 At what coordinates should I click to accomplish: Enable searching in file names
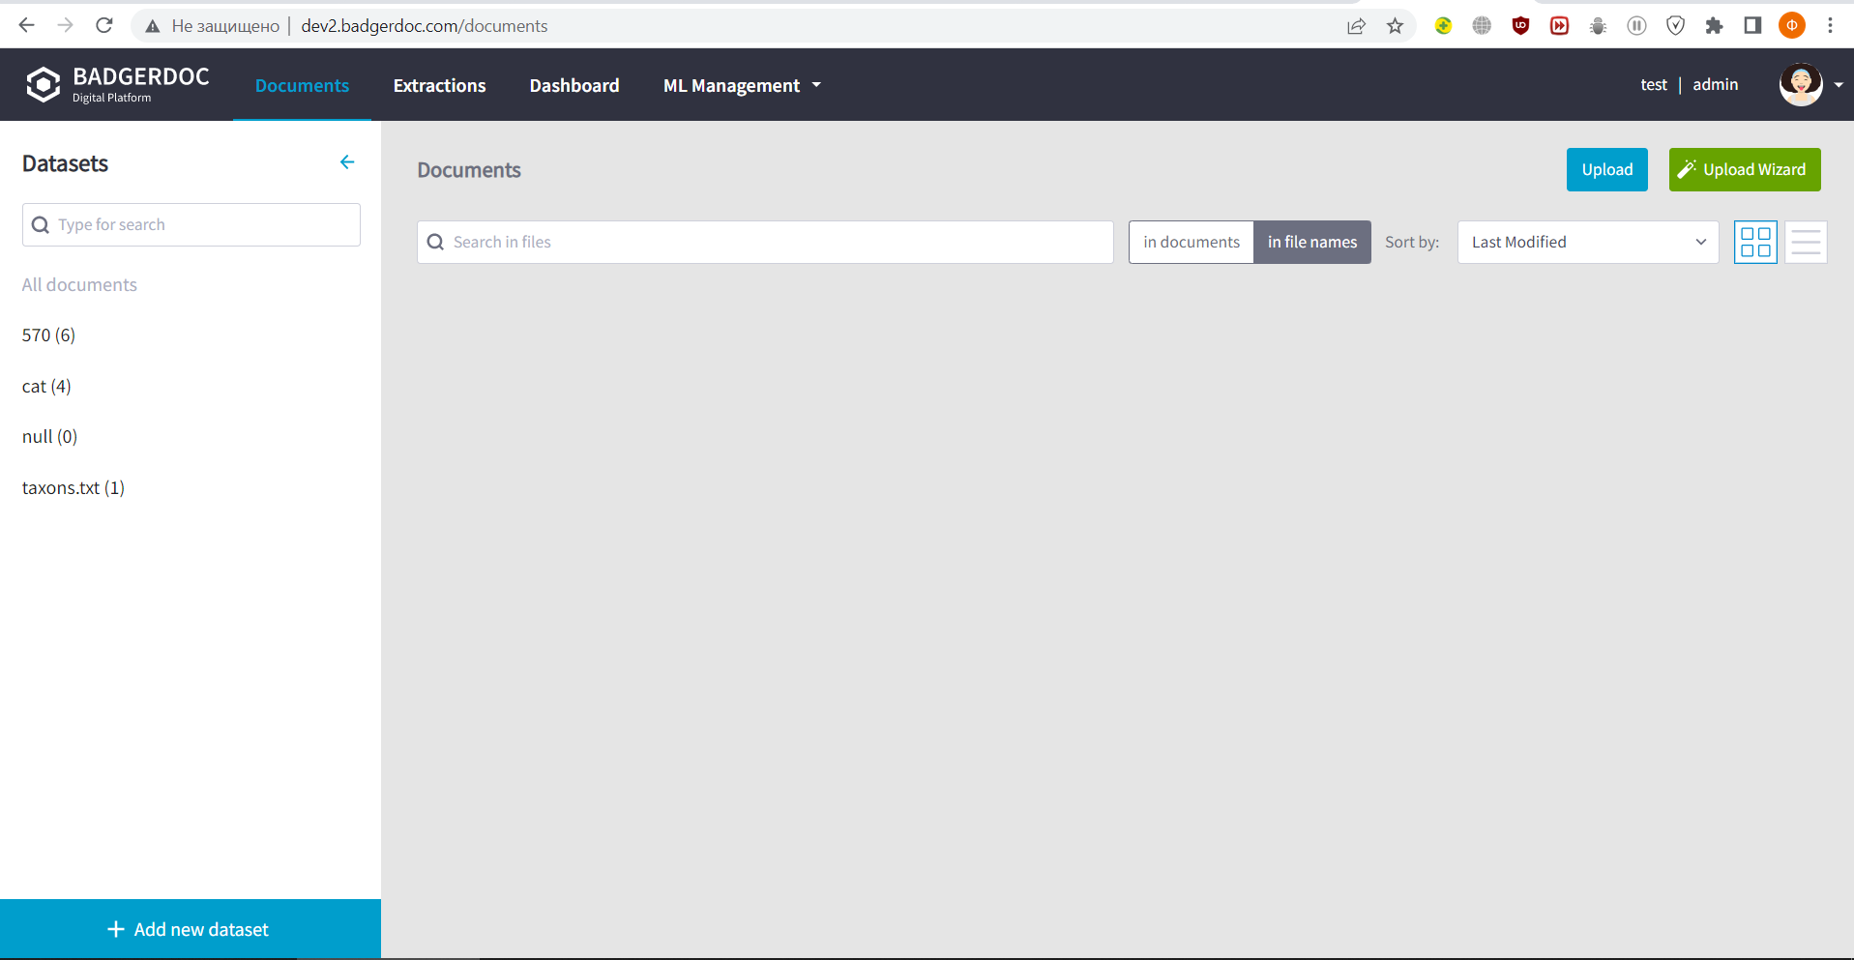(x=1311, y=242)
